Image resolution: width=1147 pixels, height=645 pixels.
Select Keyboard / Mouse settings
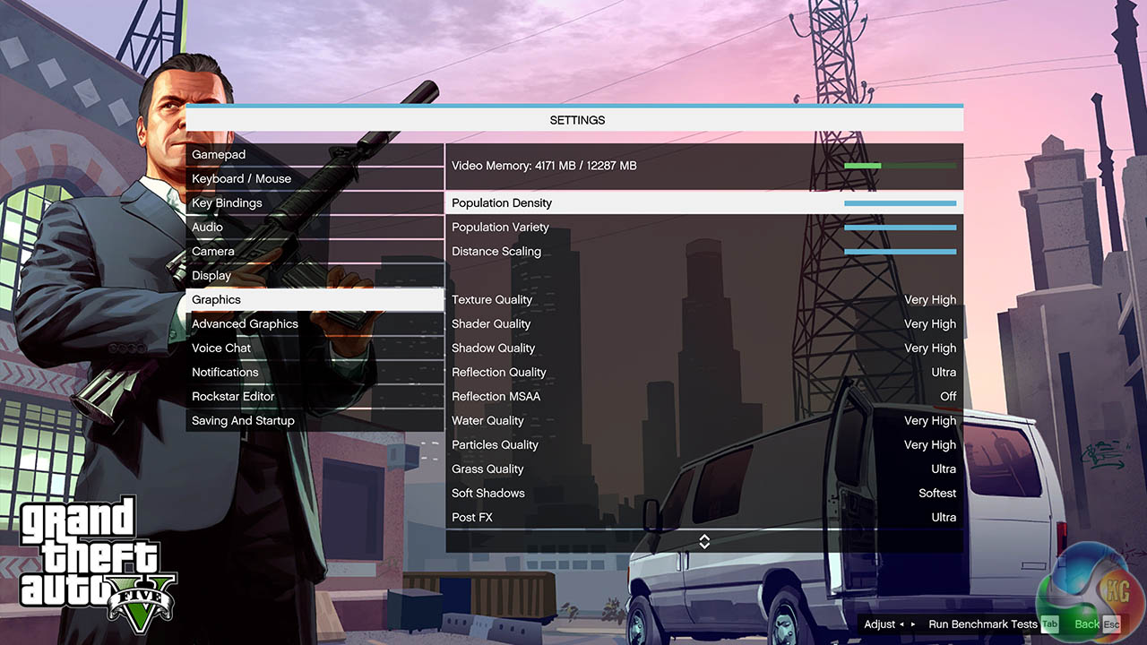[315, 179]
